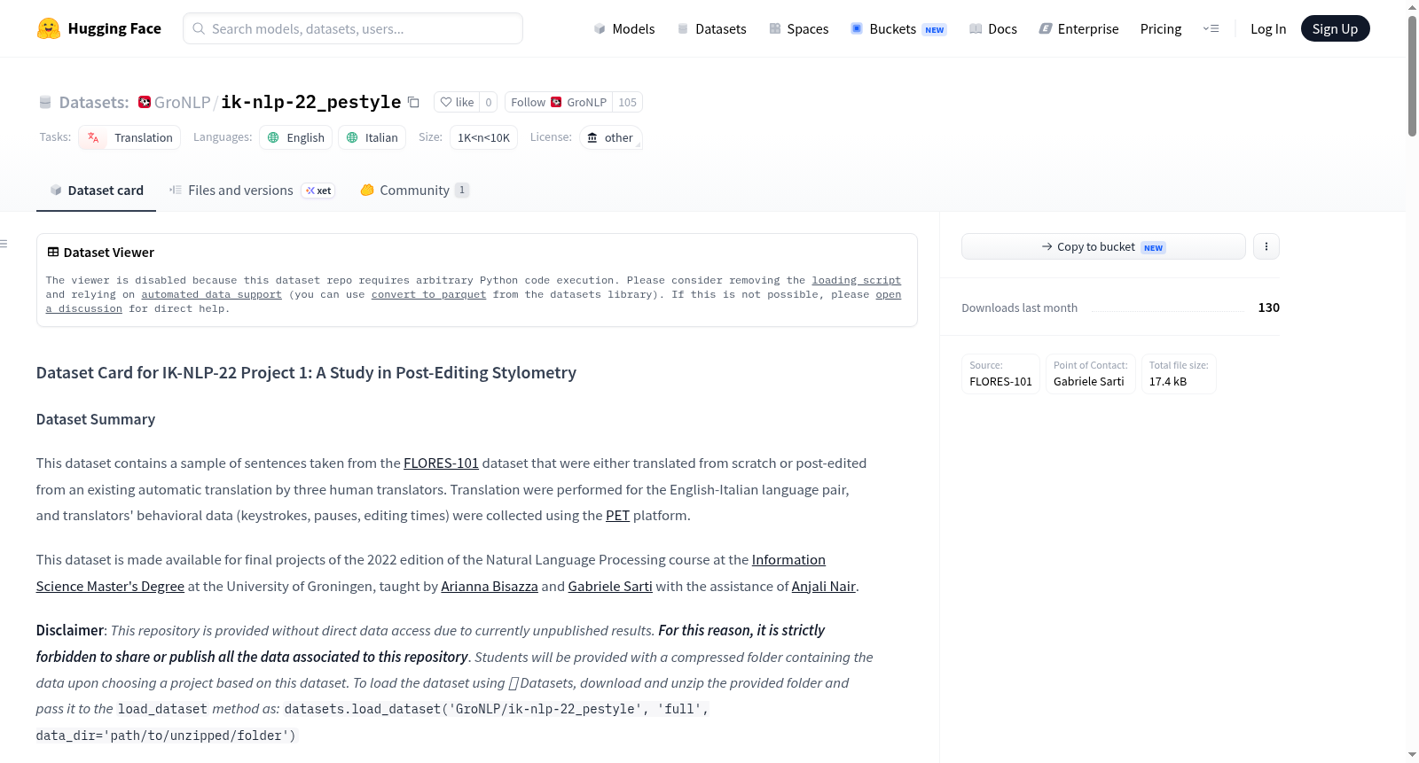Screen dimensions: 1419x763
Task: Open the 'automated data support' link
Action: (211, 294)
